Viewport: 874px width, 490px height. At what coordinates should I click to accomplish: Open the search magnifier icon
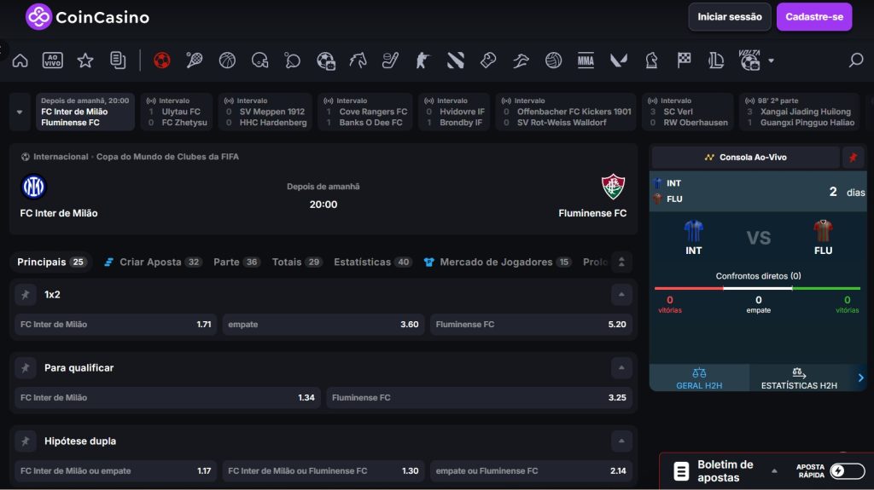click(855, 60)
